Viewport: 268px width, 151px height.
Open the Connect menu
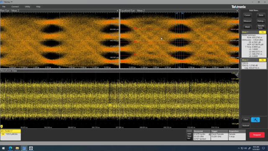pyautogui.click(x=15, y=7)
